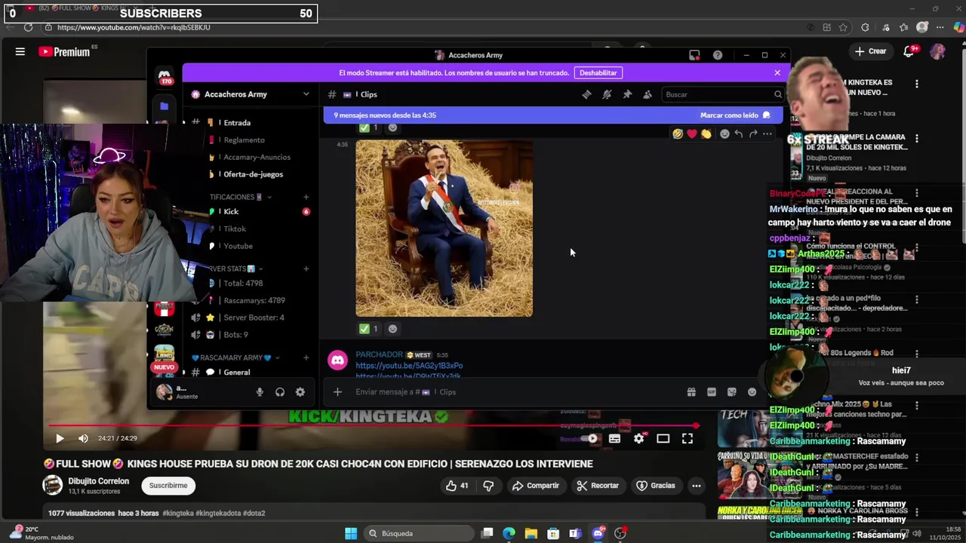
Task: Seek on the YouTube video progress bar
Action: coord(374,426)
